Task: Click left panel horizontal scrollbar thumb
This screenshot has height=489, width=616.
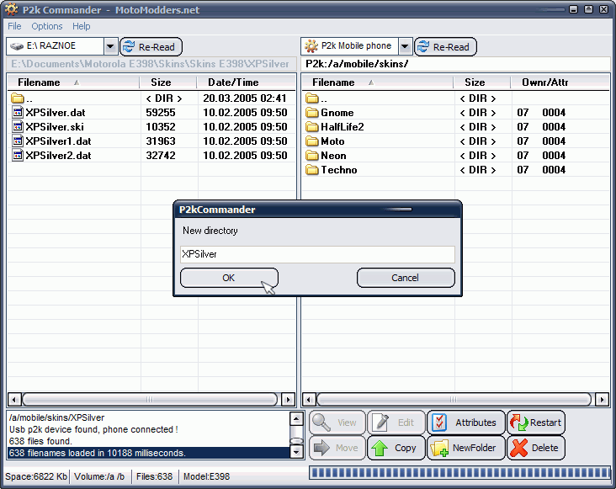Action: (x=150, y=400)
